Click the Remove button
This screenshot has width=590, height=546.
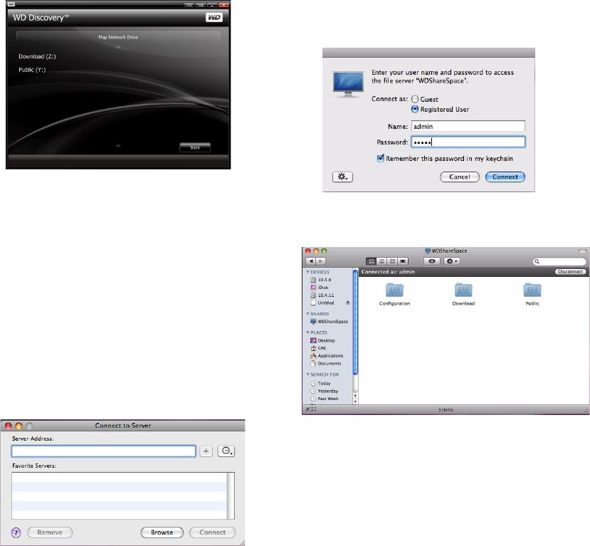[50, 532]
